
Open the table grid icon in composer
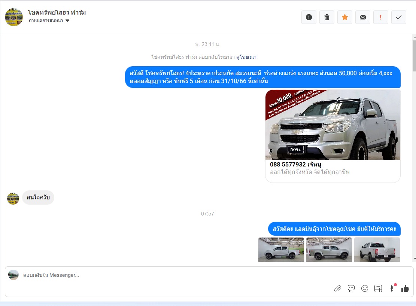tap(378, 288)
